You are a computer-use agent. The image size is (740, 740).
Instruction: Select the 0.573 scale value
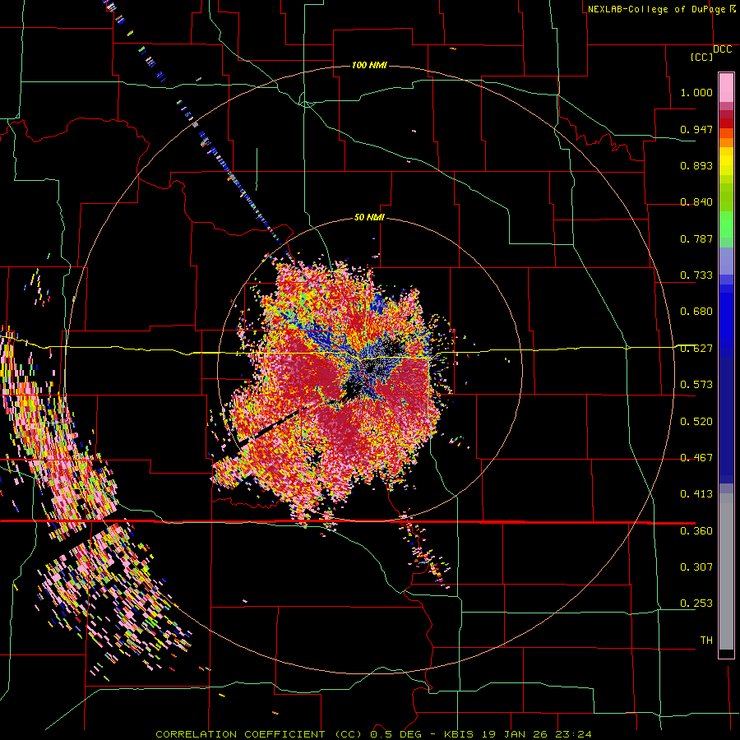[x=696, y=385]
